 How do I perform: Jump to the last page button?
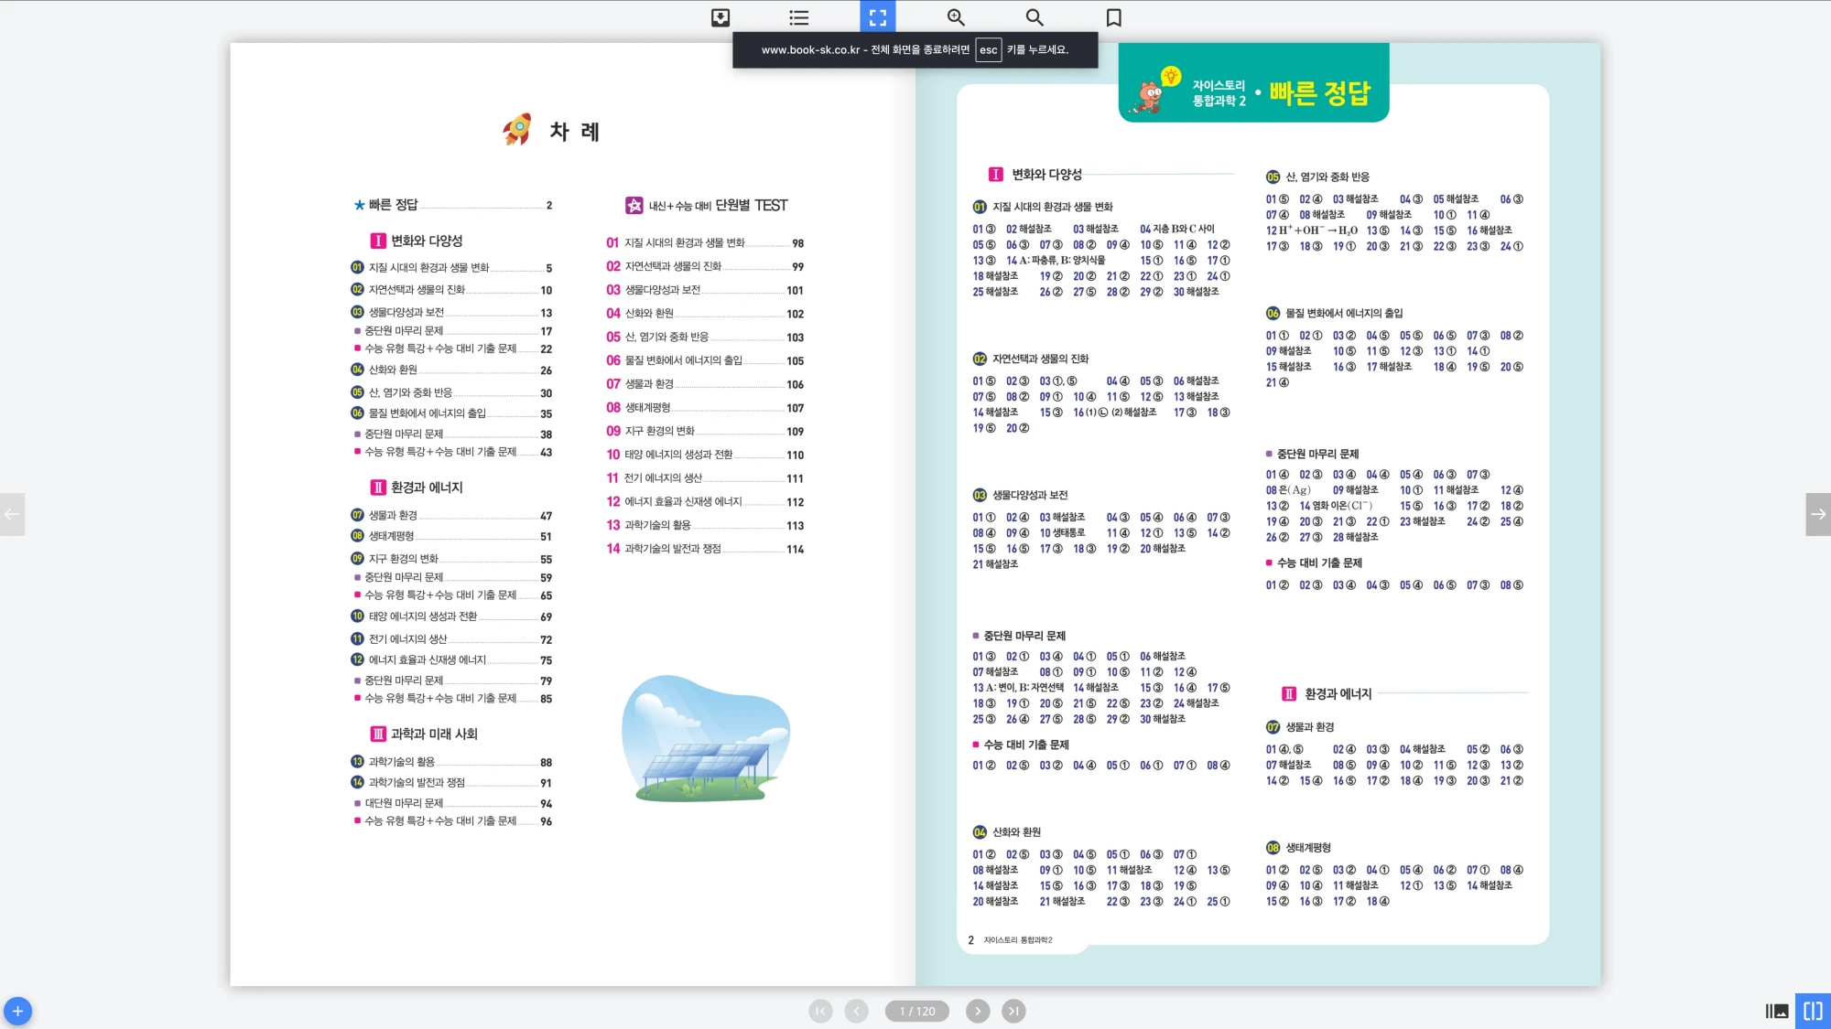1014,1011
